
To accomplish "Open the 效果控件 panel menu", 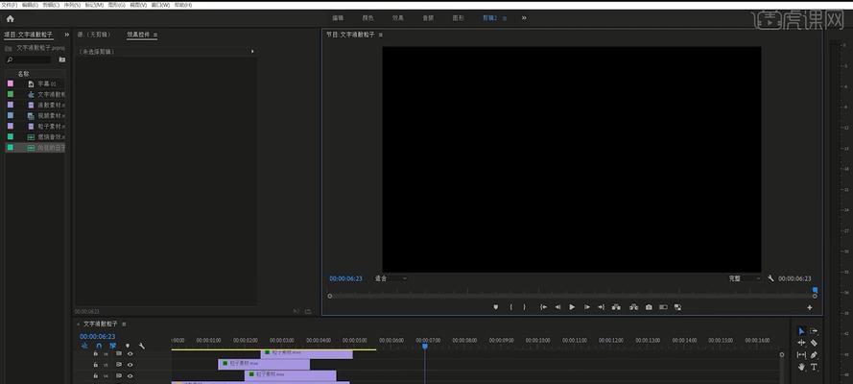I will tap(155, 35).
